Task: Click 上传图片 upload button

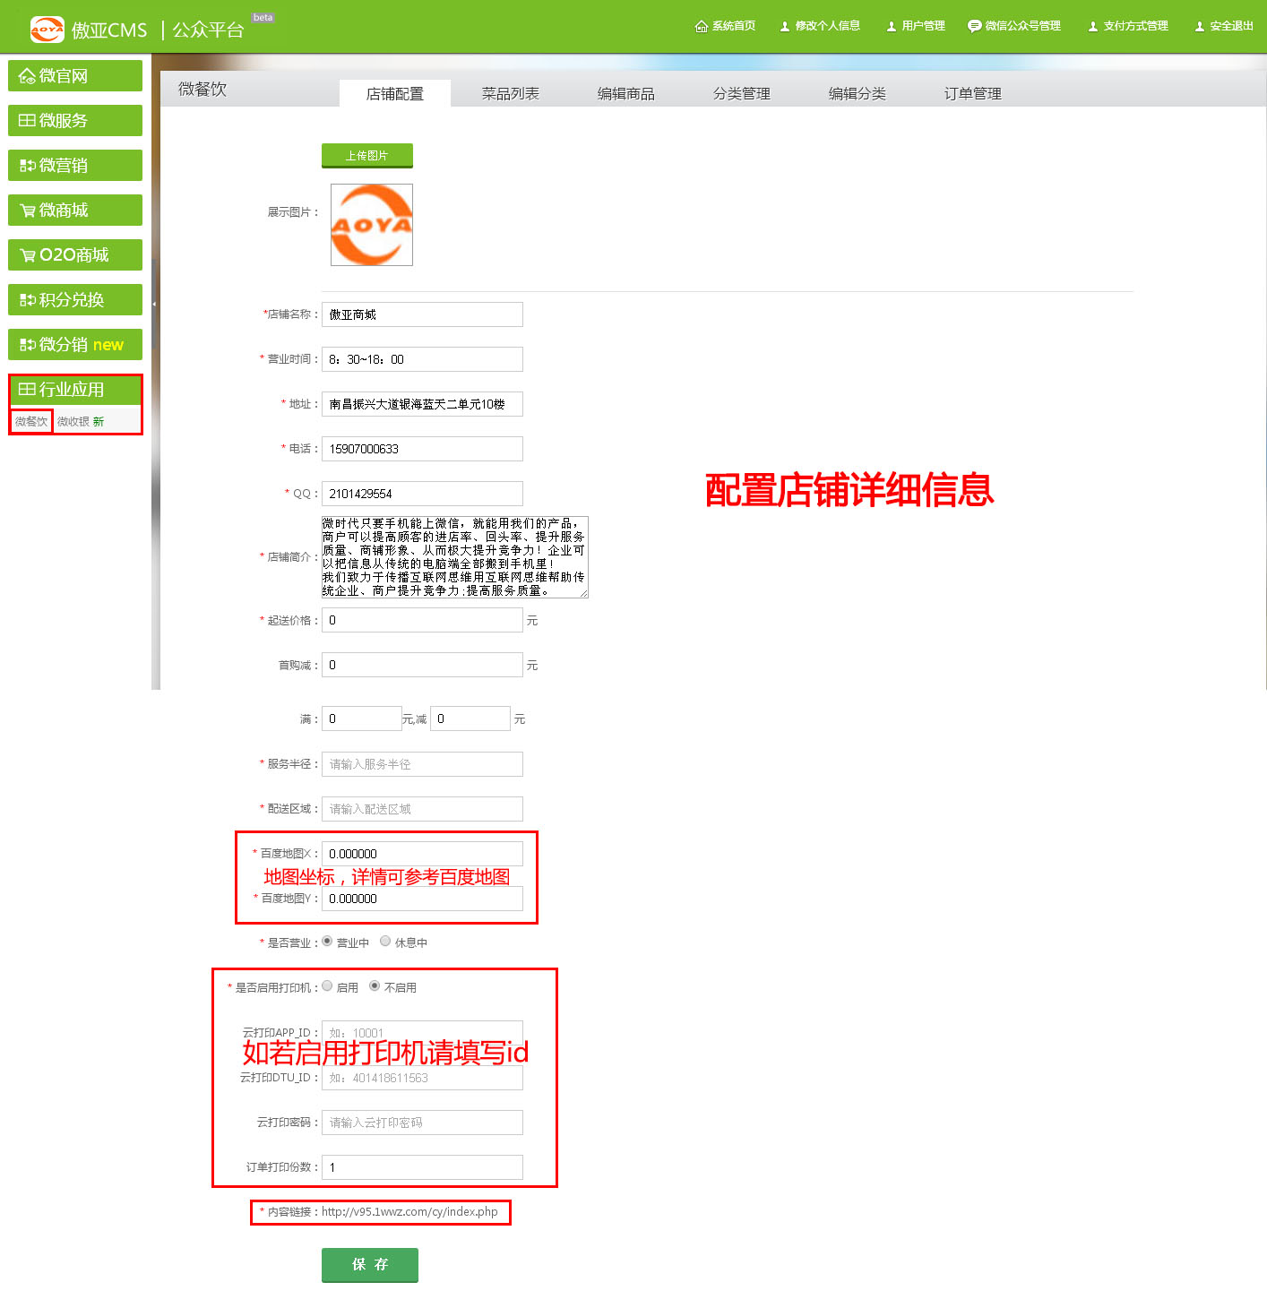Action: tap(367, 155)
